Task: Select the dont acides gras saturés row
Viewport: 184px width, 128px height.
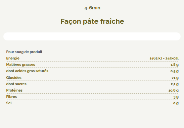Action: 92,71
